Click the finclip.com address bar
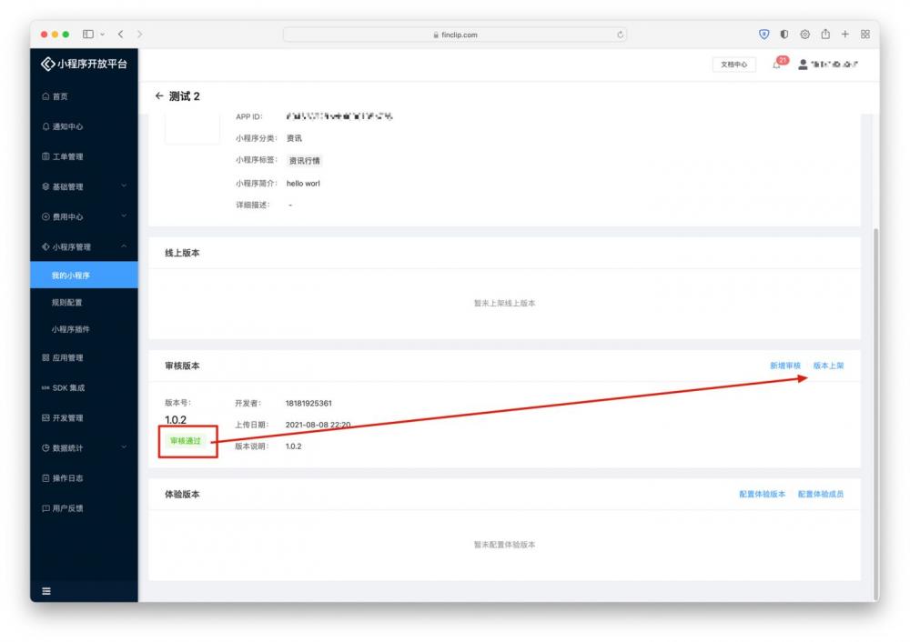This screenshot has height=642, width=910. coord(454,35)
